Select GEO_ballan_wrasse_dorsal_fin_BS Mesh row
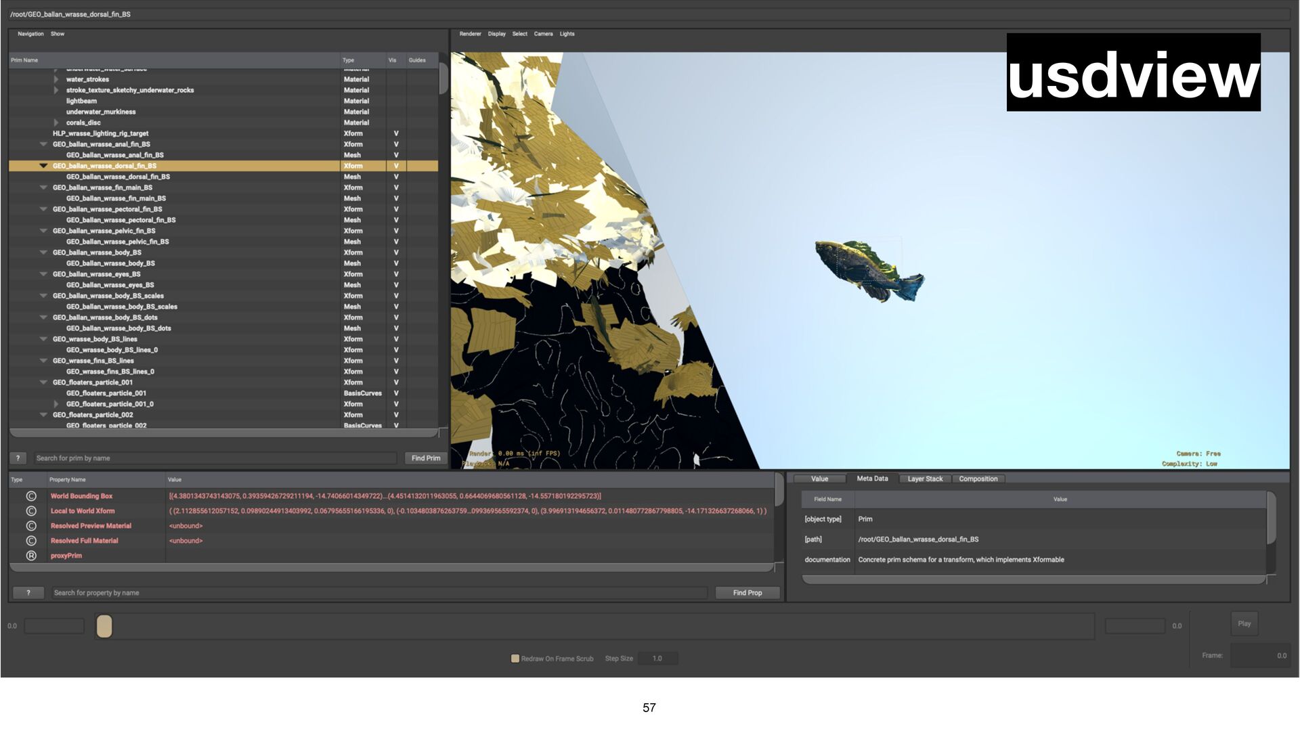The image size is (1300, 731). click(223, 177)
